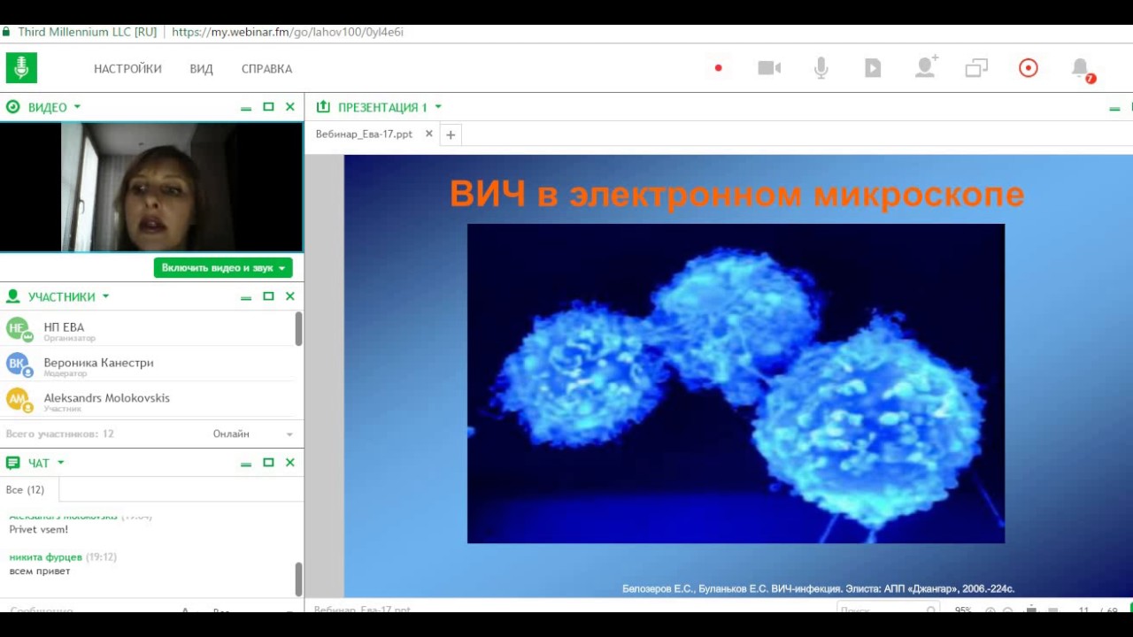Click the invite participant icon

(x=926, y=67)
